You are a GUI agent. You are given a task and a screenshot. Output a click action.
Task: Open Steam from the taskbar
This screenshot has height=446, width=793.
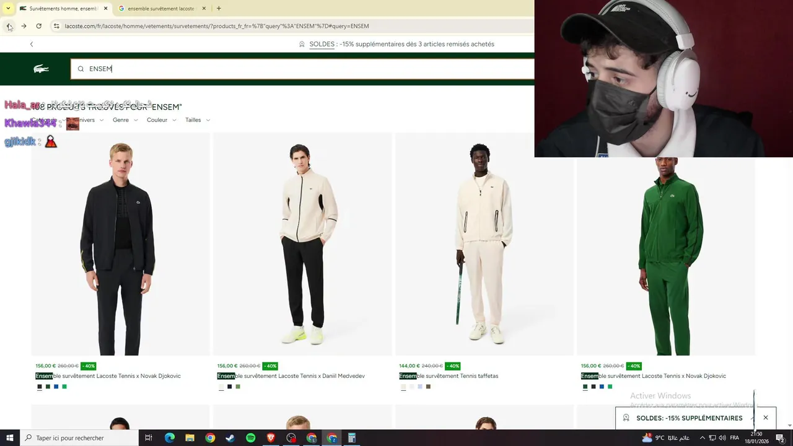coord(230,438)
